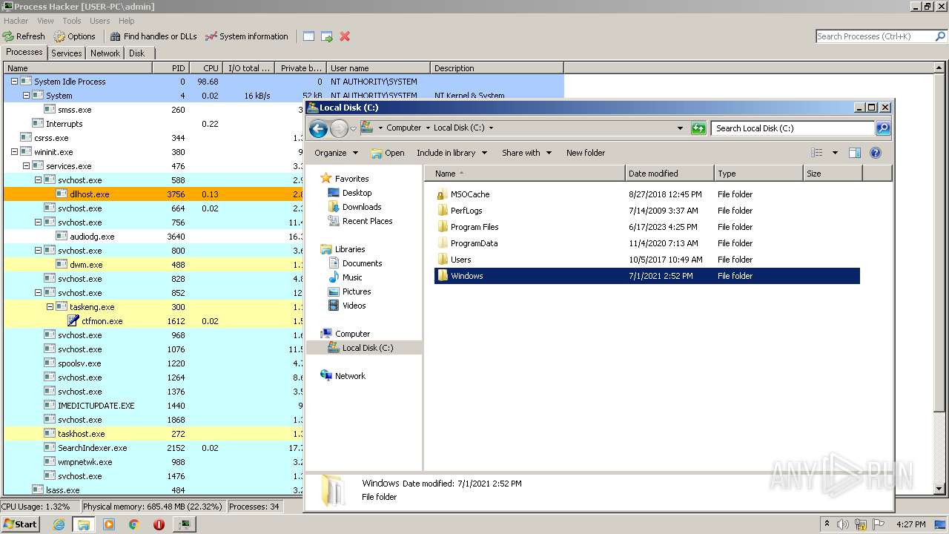Image resolution: width=949 pixels, height=534 pixels.
Task: Switch to the Services tab
Action: click(x=67, y=53)
